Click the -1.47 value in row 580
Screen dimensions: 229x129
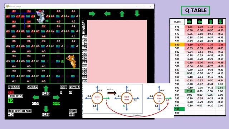(x=200, y=44)
